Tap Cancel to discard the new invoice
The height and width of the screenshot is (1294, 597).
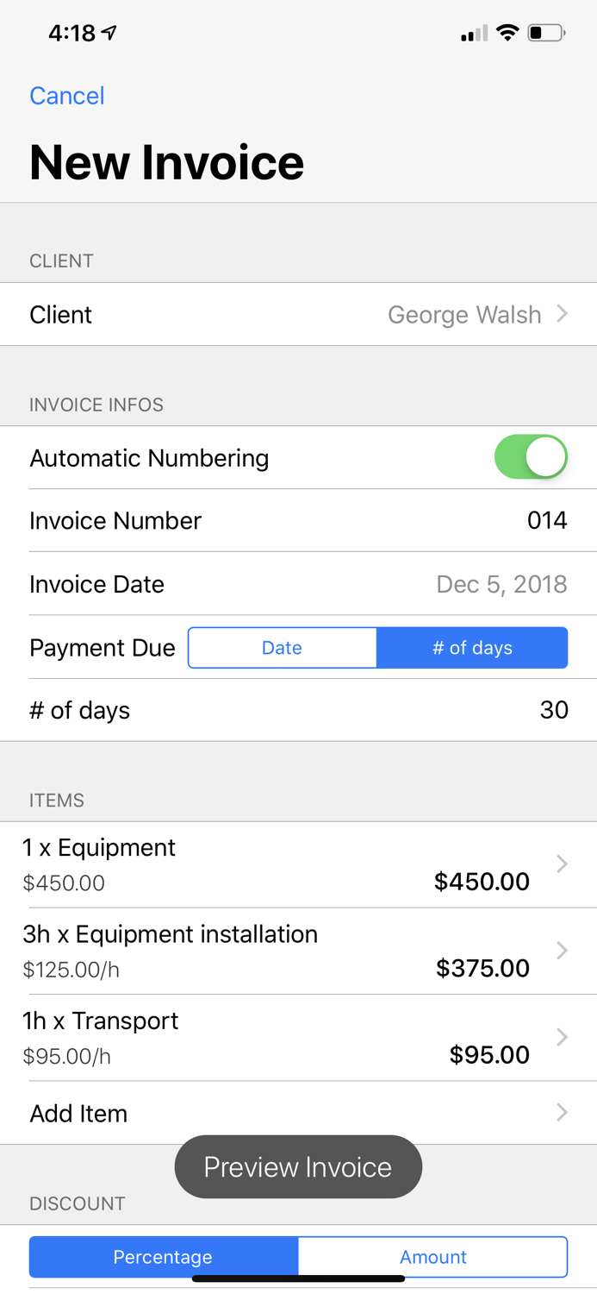pos(66,95)
